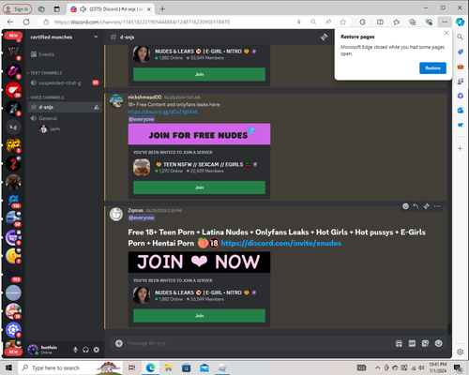Open the sticker picker
This screenshot has width=469, height=375.
(425, 343)
